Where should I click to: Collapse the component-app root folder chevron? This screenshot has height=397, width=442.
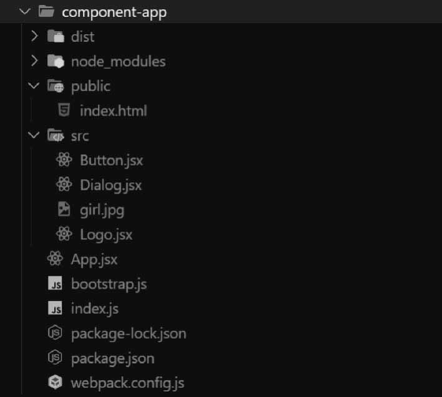tap(25, 11)
